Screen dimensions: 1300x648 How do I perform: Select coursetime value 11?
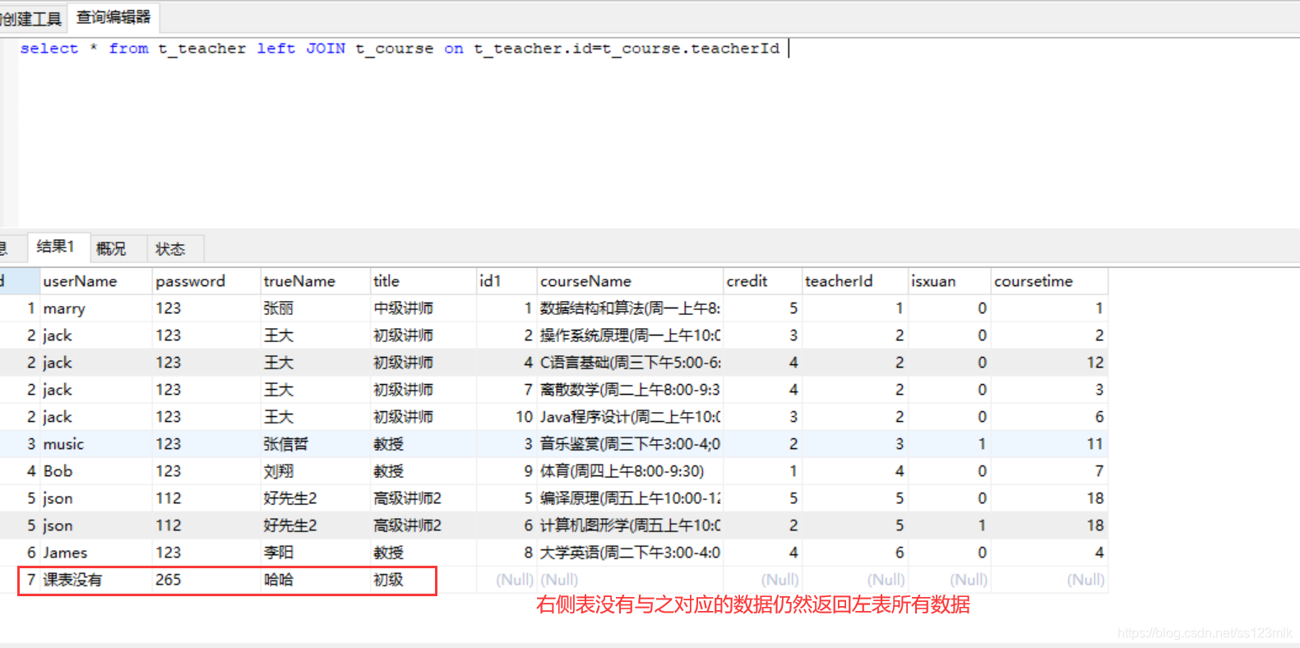coord(1049,444)
